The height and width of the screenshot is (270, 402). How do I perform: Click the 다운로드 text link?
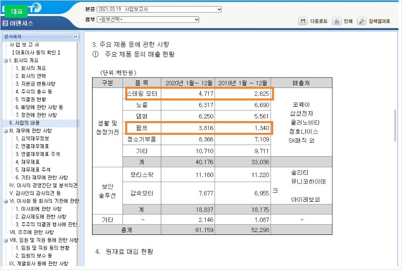click(319, 22)
